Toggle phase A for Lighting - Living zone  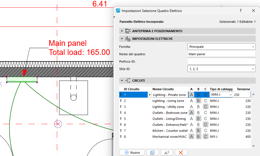191,101
